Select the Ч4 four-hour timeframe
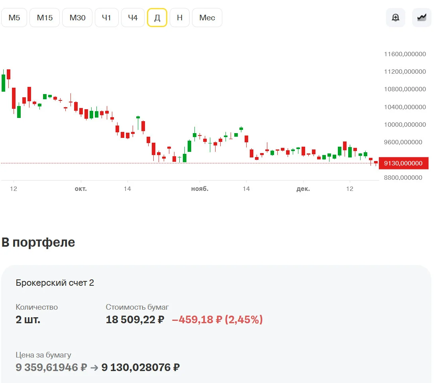 (133, 18)
